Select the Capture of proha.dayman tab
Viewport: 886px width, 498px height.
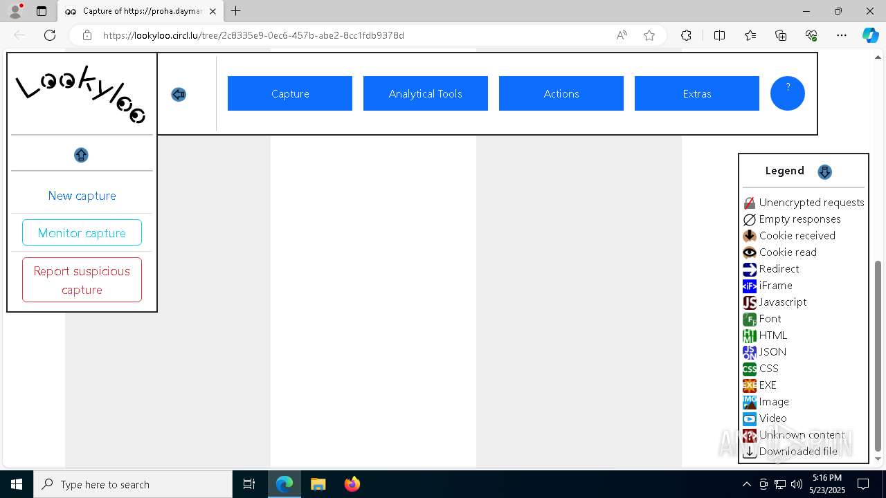click(141, 11)
